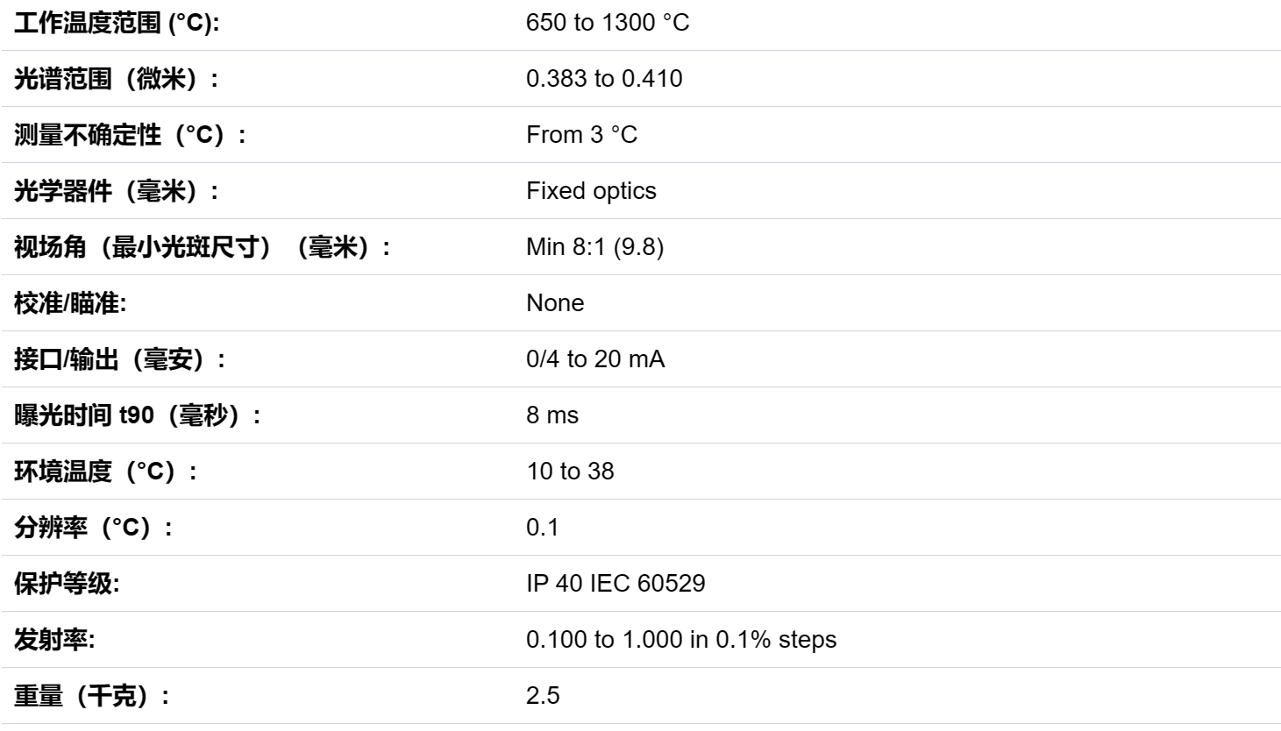Viewport: 1281px width, 731px height.
Task: Click the 分辨率 (°C) label
Action: click(x=93, y=528)
